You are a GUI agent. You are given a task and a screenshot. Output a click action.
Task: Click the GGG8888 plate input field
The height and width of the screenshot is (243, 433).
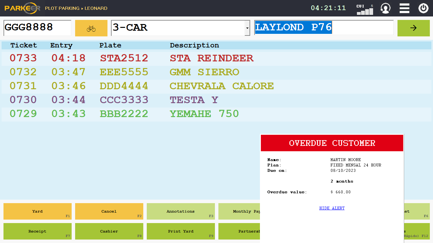pos(37,28)
